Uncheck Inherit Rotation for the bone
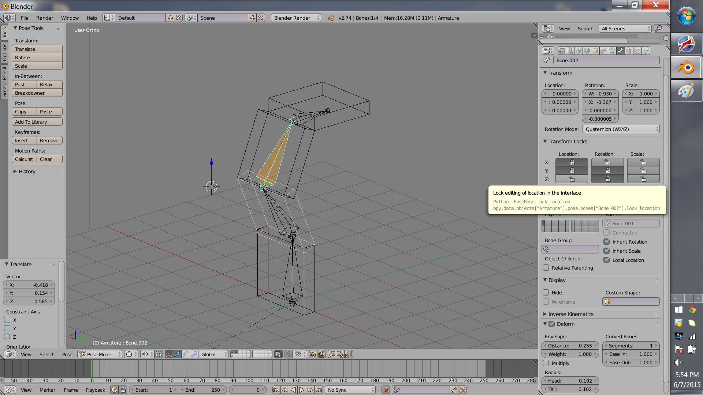This screenshot has width=703, height=395. 607,242
